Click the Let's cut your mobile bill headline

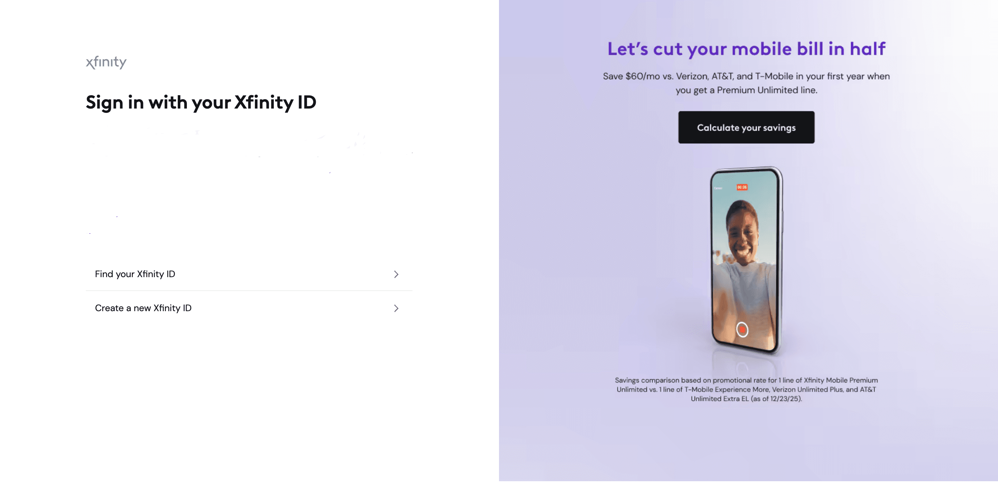746,49
